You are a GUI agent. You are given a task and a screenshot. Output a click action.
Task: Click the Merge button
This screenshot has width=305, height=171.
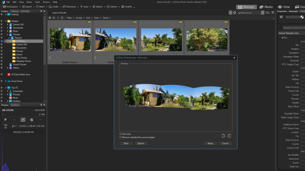[210, 144]
